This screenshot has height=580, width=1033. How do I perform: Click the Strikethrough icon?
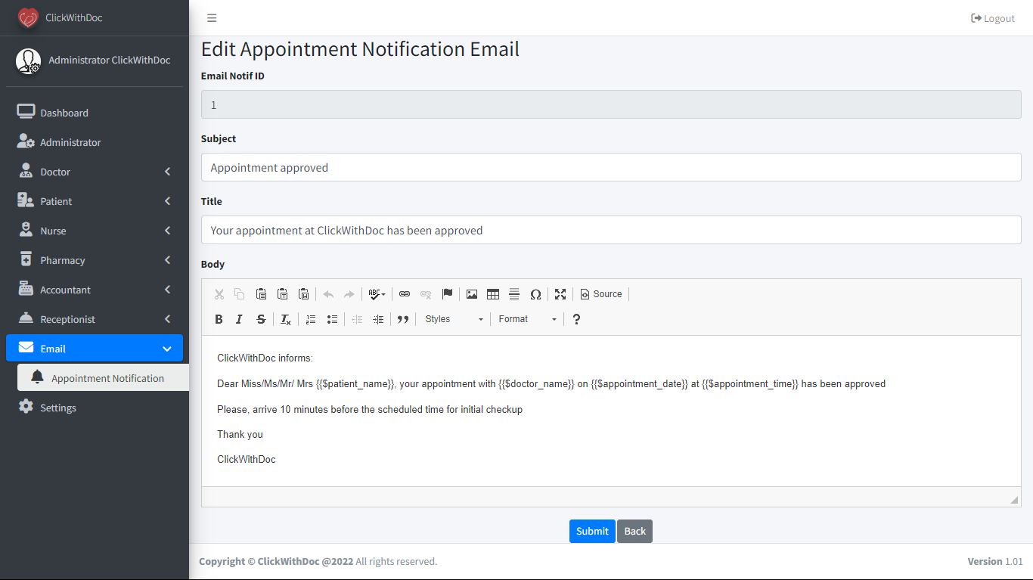(261, 319)
